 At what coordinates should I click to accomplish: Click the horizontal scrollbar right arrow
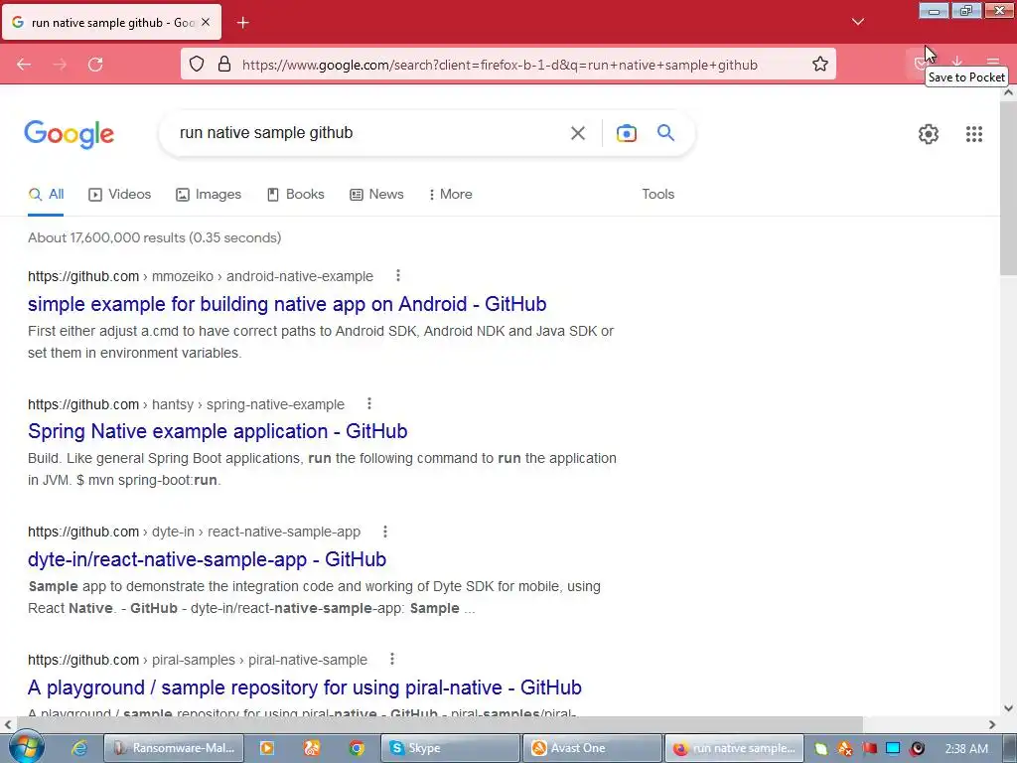click(x=992, y=724)
